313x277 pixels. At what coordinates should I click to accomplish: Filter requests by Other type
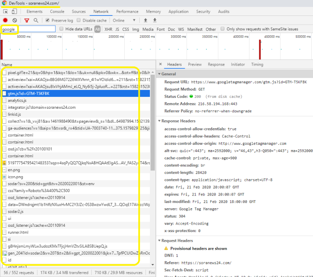[x=211, y=30]
